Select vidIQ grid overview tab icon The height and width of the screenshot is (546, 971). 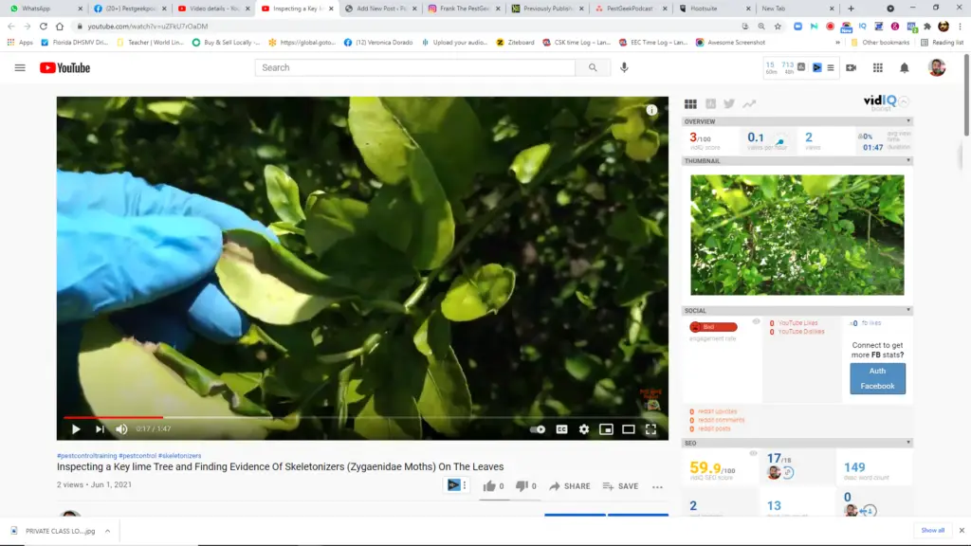[690, 104]
